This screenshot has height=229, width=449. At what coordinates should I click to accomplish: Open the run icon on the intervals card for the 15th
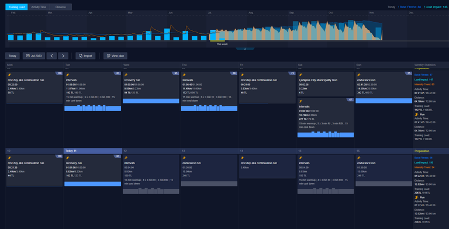point(301,158)
